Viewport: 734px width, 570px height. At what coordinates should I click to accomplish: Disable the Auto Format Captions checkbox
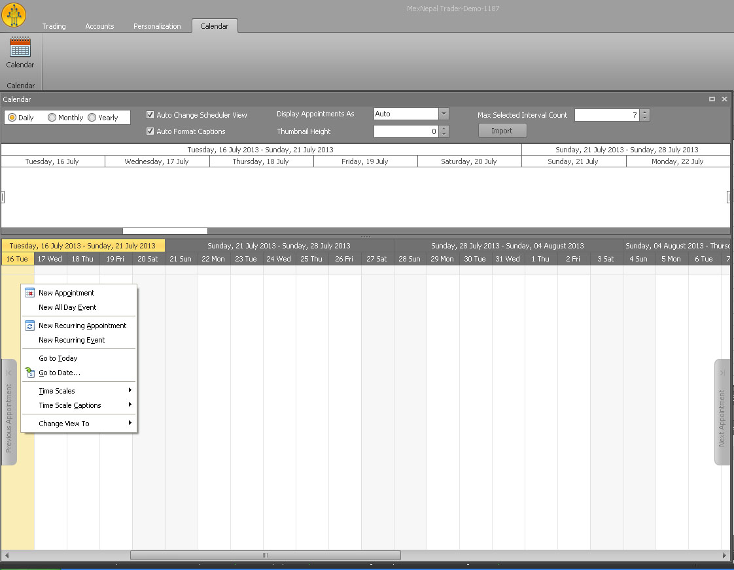coord(150,131)
